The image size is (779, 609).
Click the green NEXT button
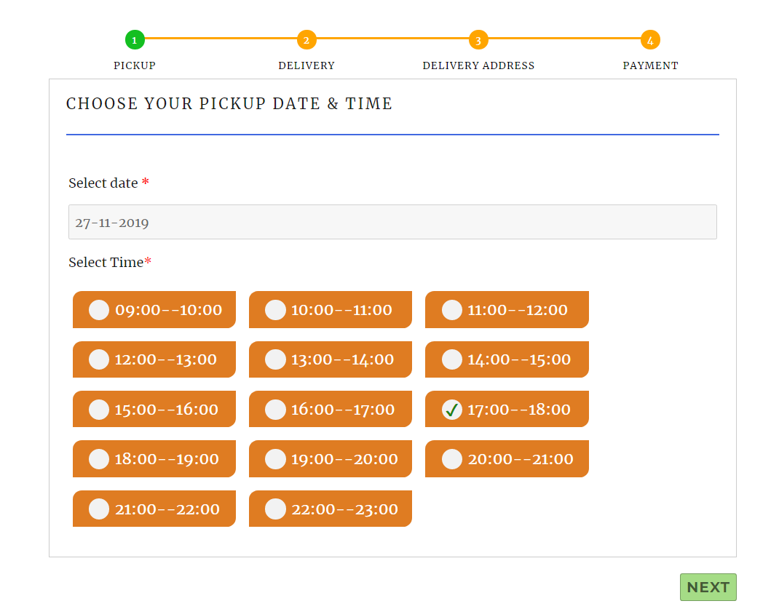[x=708, y=587]
